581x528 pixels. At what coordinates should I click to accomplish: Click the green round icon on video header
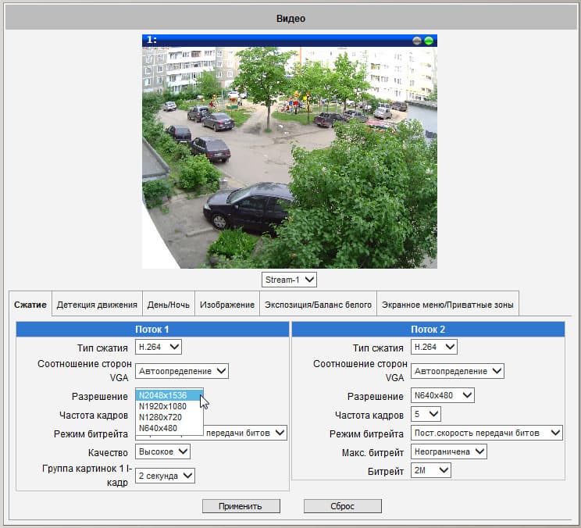[x=429, y=40]
